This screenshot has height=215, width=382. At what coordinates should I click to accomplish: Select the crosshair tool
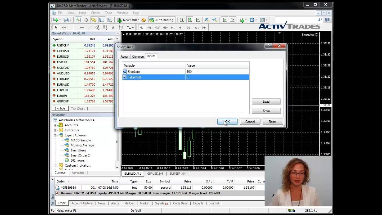point(64,27)
